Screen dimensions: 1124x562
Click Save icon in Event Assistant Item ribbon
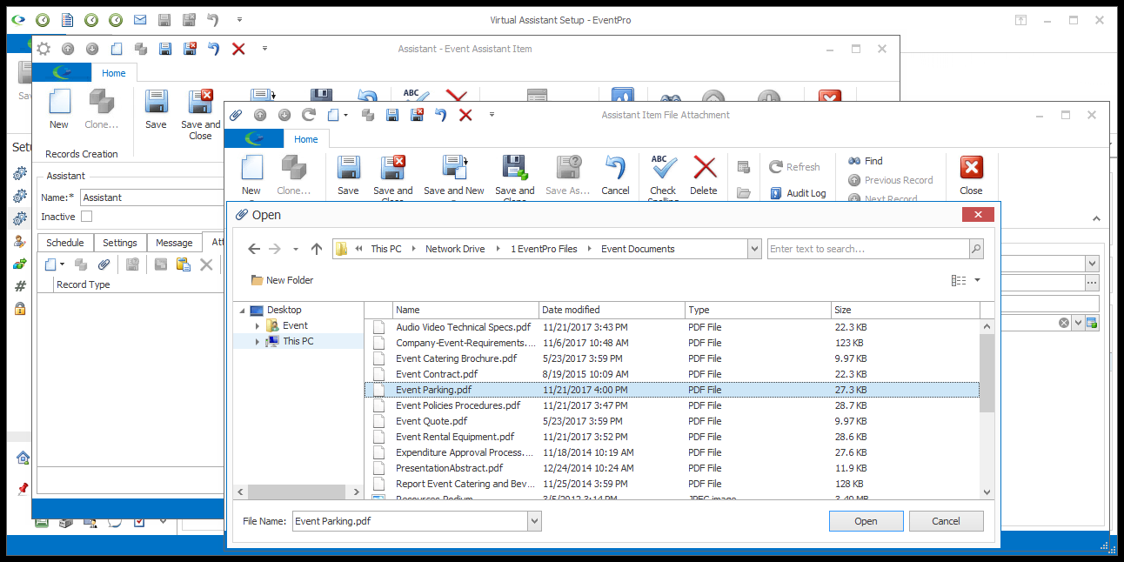coord(156,102)
